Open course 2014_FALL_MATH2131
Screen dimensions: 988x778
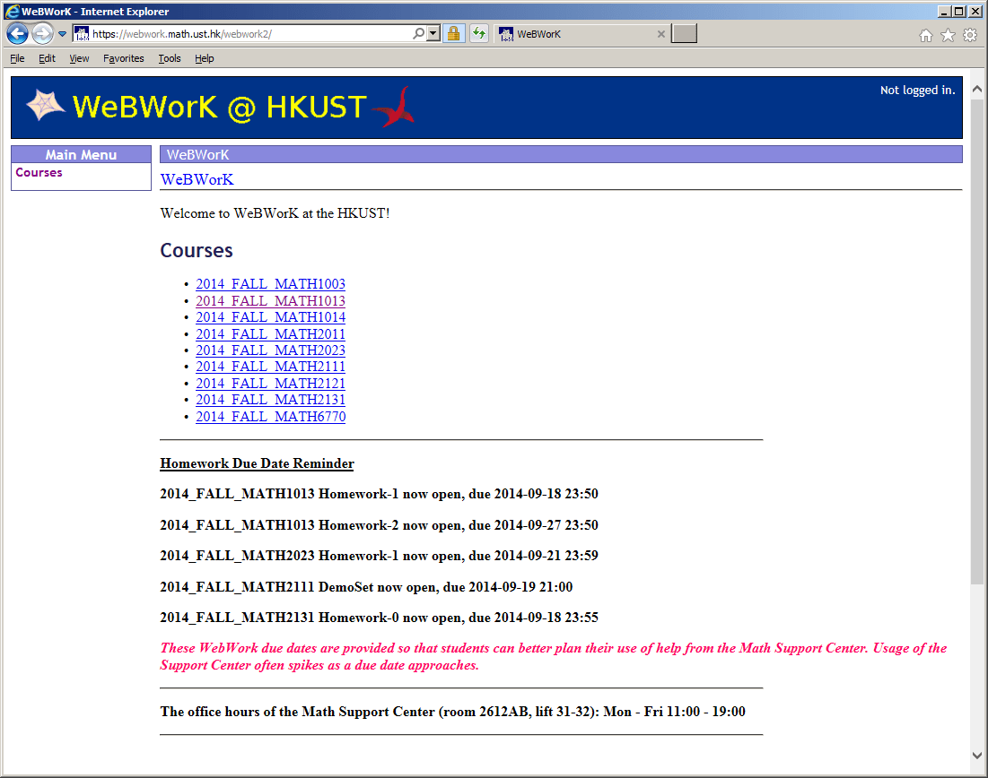click(x=271, y=400)
